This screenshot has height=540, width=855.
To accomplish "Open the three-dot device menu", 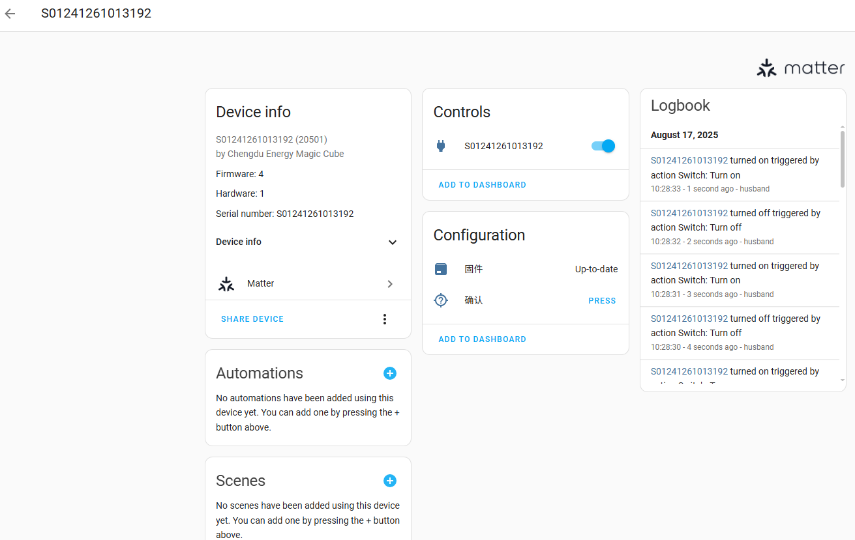I will point(385,319).
